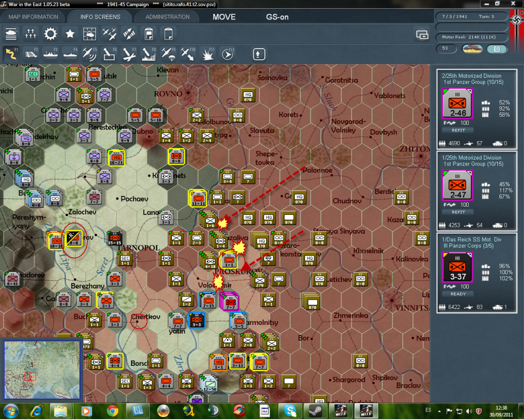Viewport: 524px width, 419px height.
Task: Select the 10=21 HQ counter near Dubno
Action: (116, 158)
